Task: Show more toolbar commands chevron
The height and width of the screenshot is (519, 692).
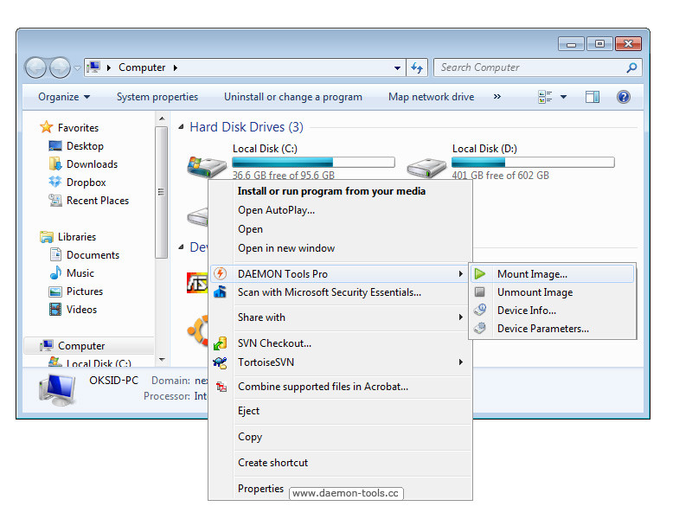Action: point(497,96)
